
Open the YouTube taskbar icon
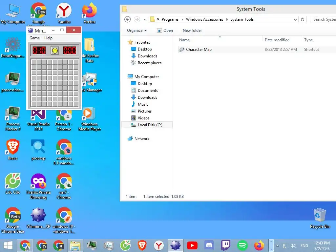[x=192, y=245]
